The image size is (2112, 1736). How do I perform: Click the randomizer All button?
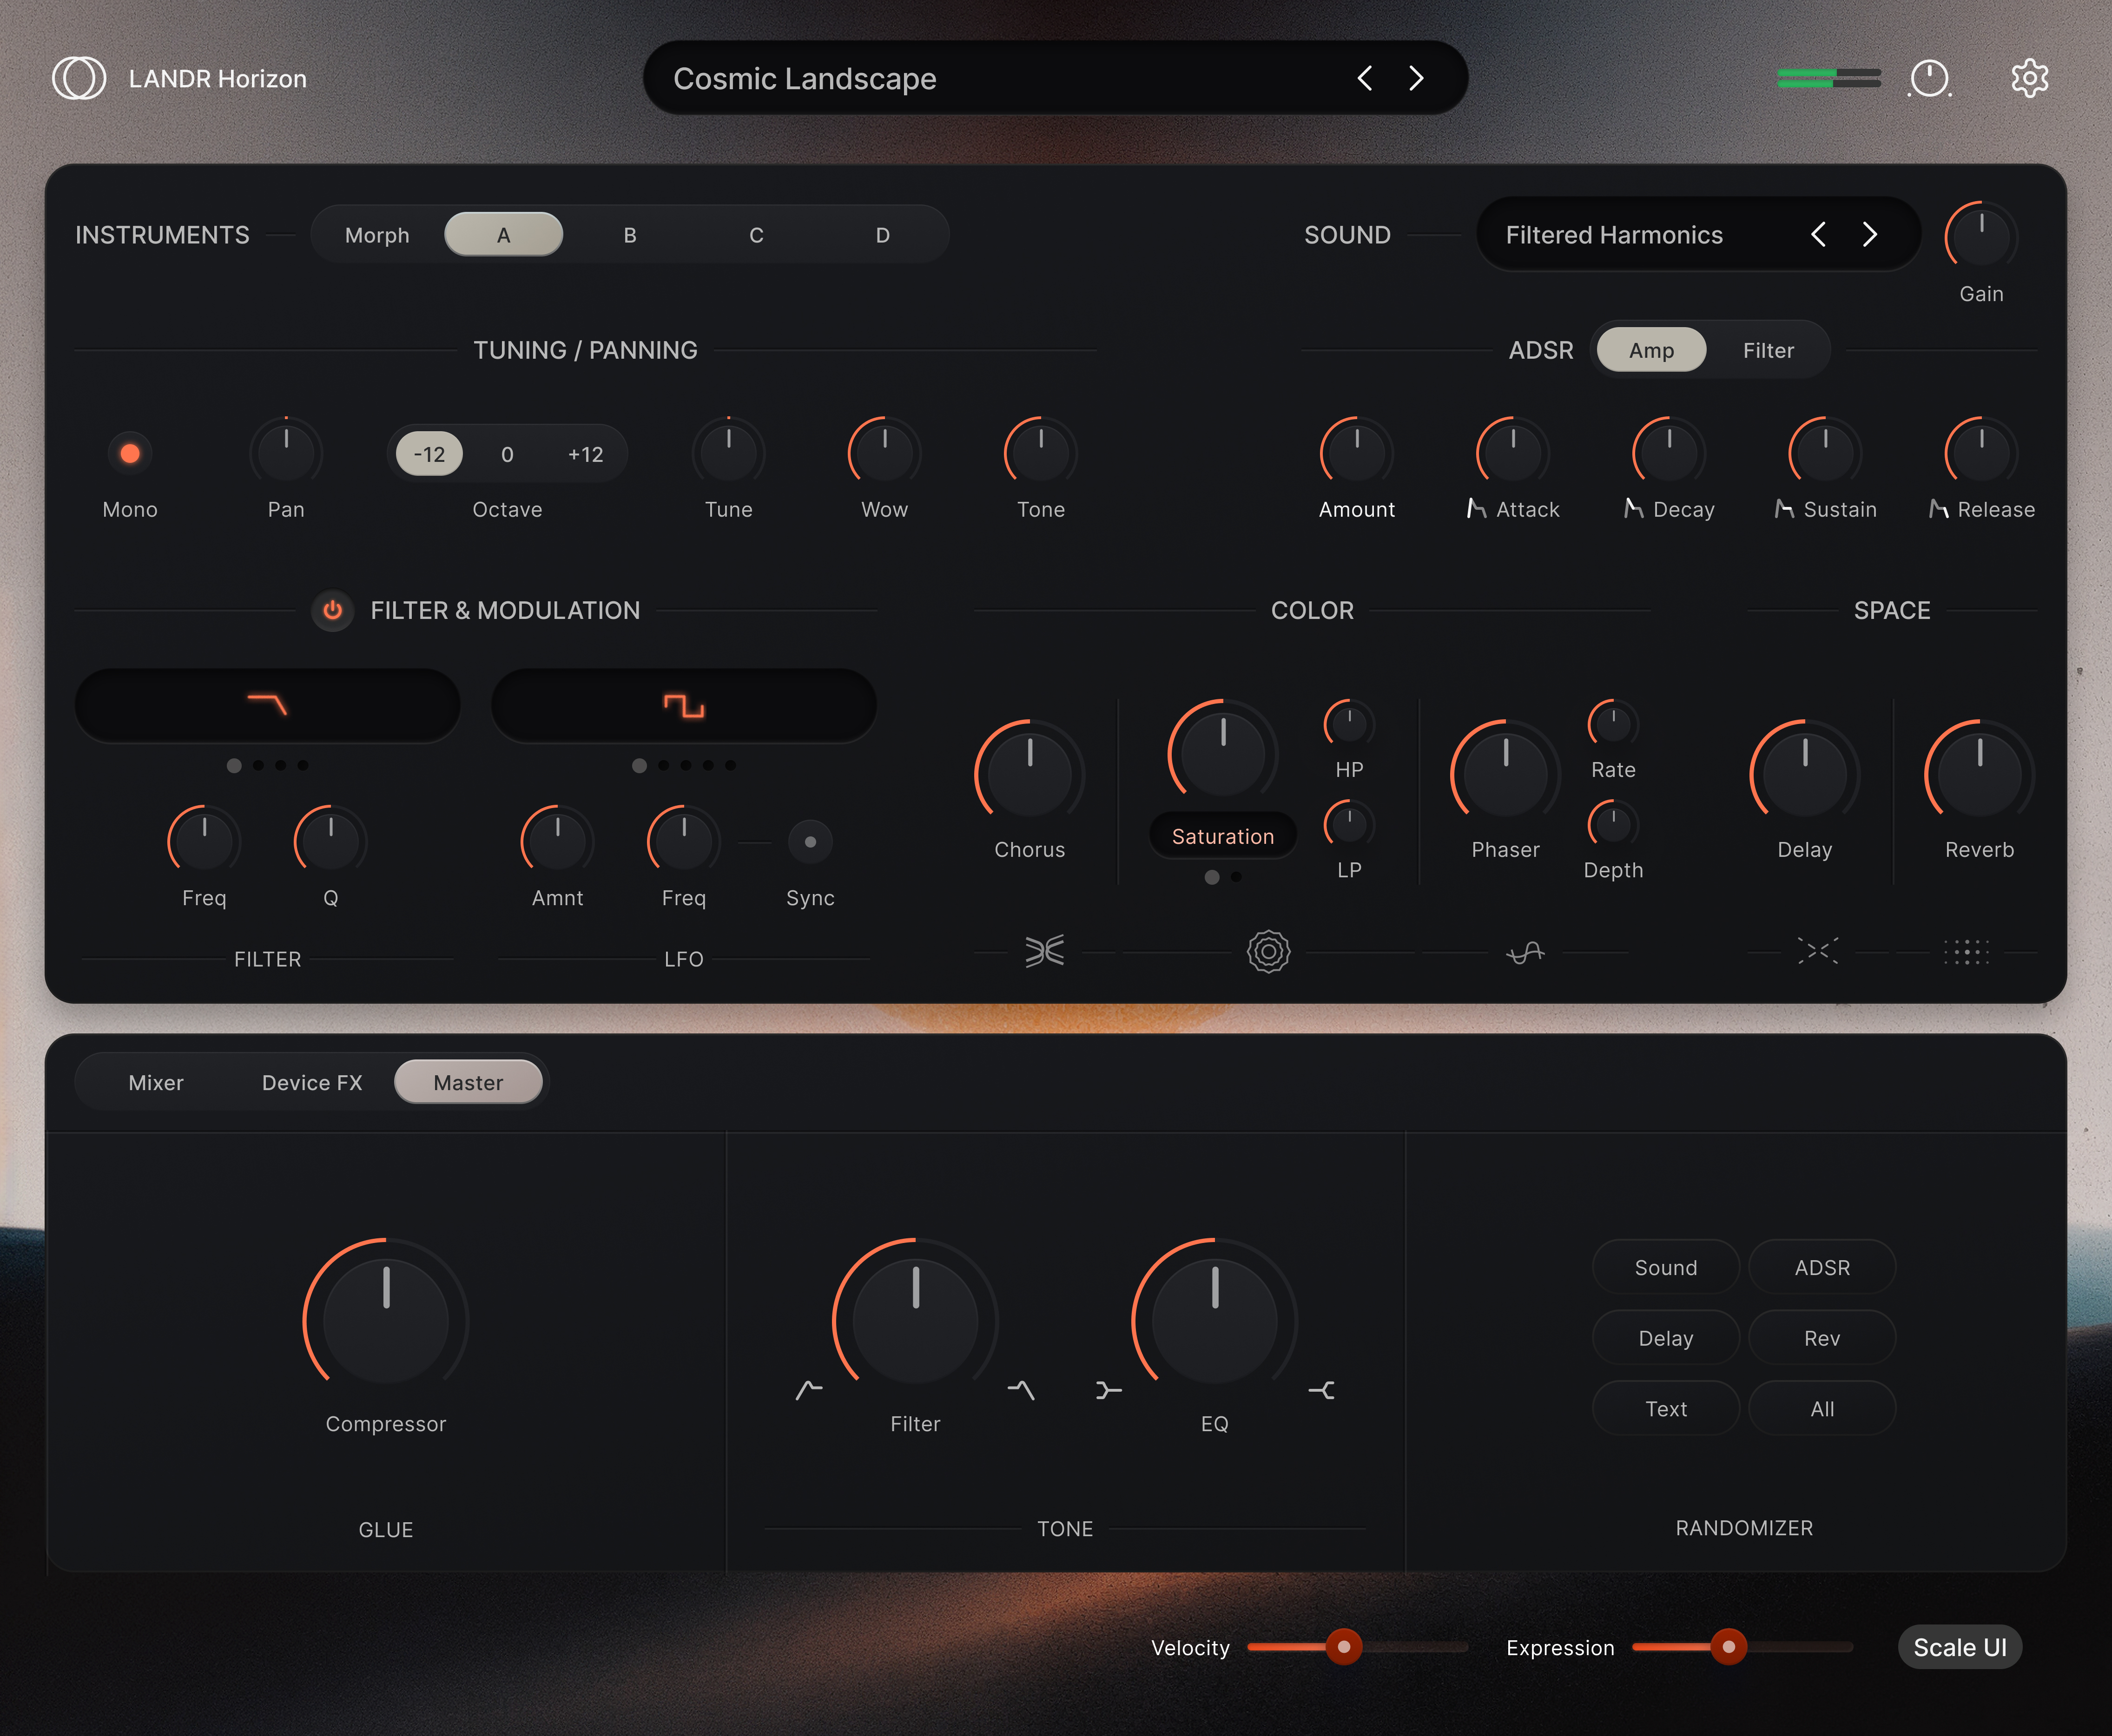(1822, 1408)
